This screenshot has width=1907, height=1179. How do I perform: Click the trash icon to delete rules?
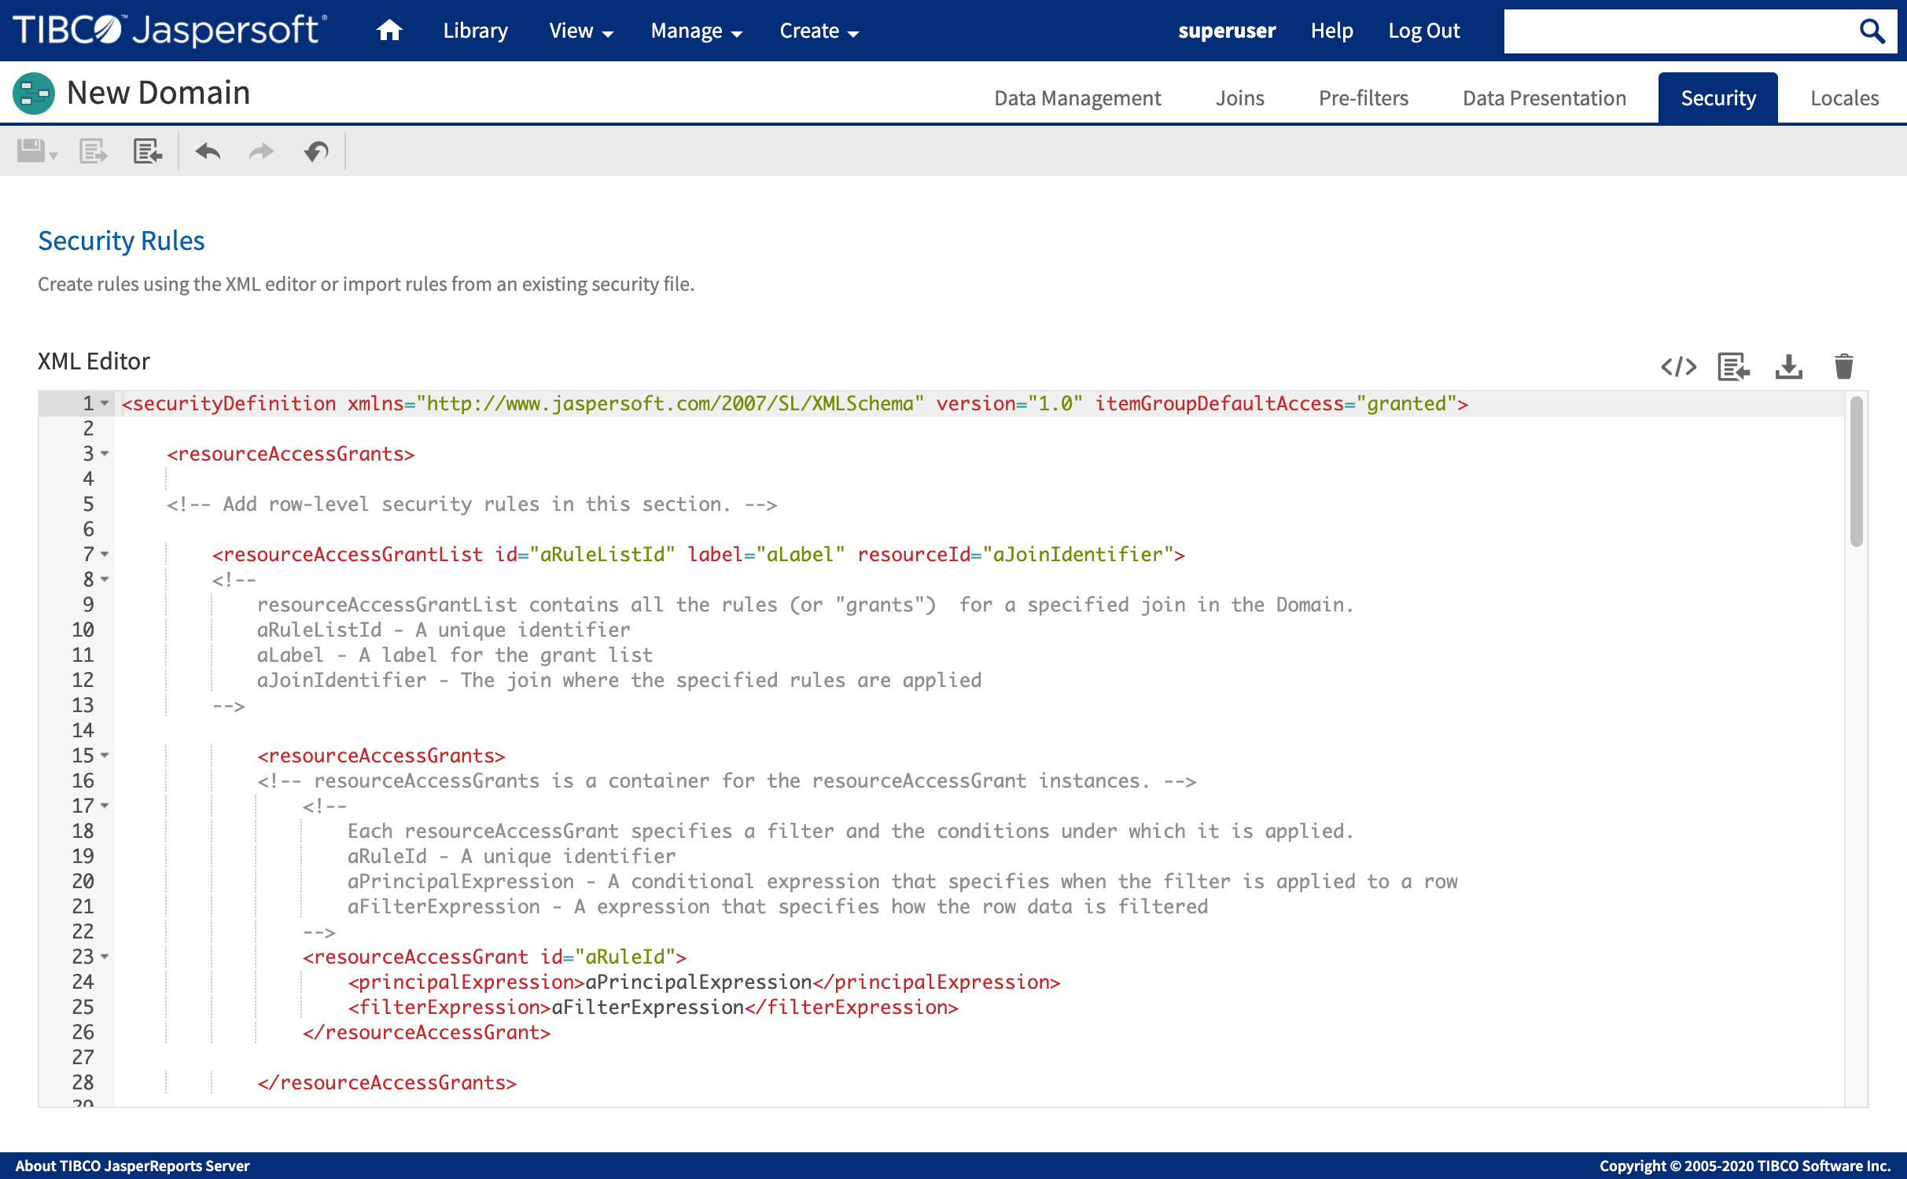click(x=1844, y=366)
